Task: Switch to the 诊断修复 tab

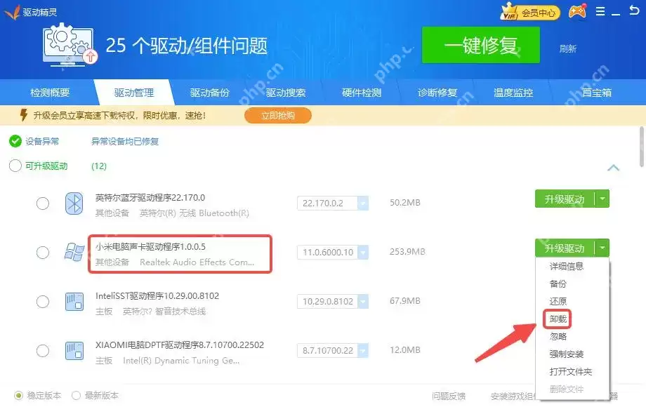Action: pos(437,93)
